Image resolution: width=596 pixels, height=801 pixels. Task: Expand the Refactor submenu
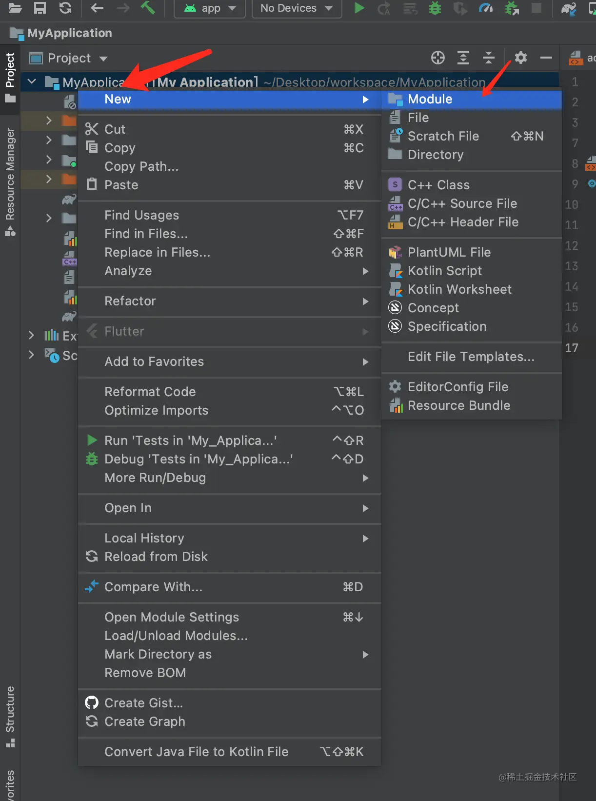tap(230, 301)
